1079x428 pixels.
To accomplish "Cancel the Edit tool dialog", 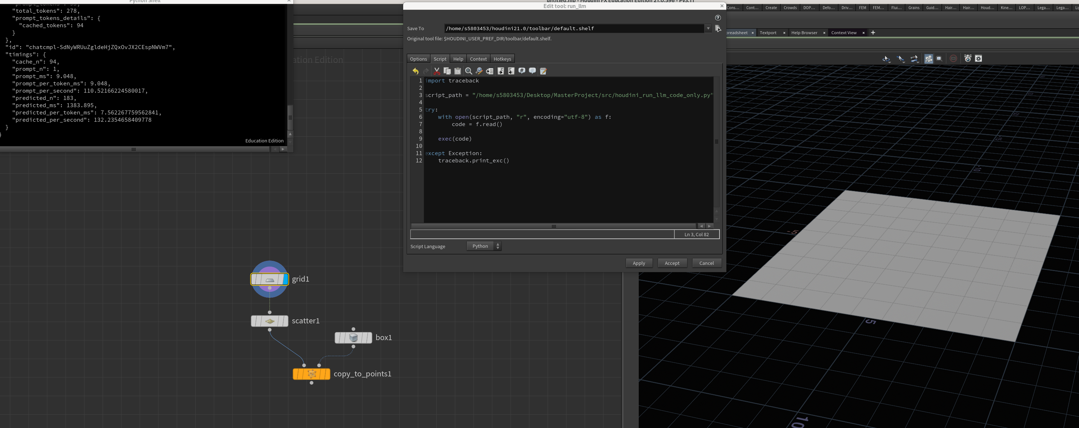I will pos(707,263).
